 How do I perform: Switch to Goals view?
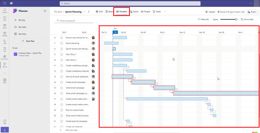157,12
